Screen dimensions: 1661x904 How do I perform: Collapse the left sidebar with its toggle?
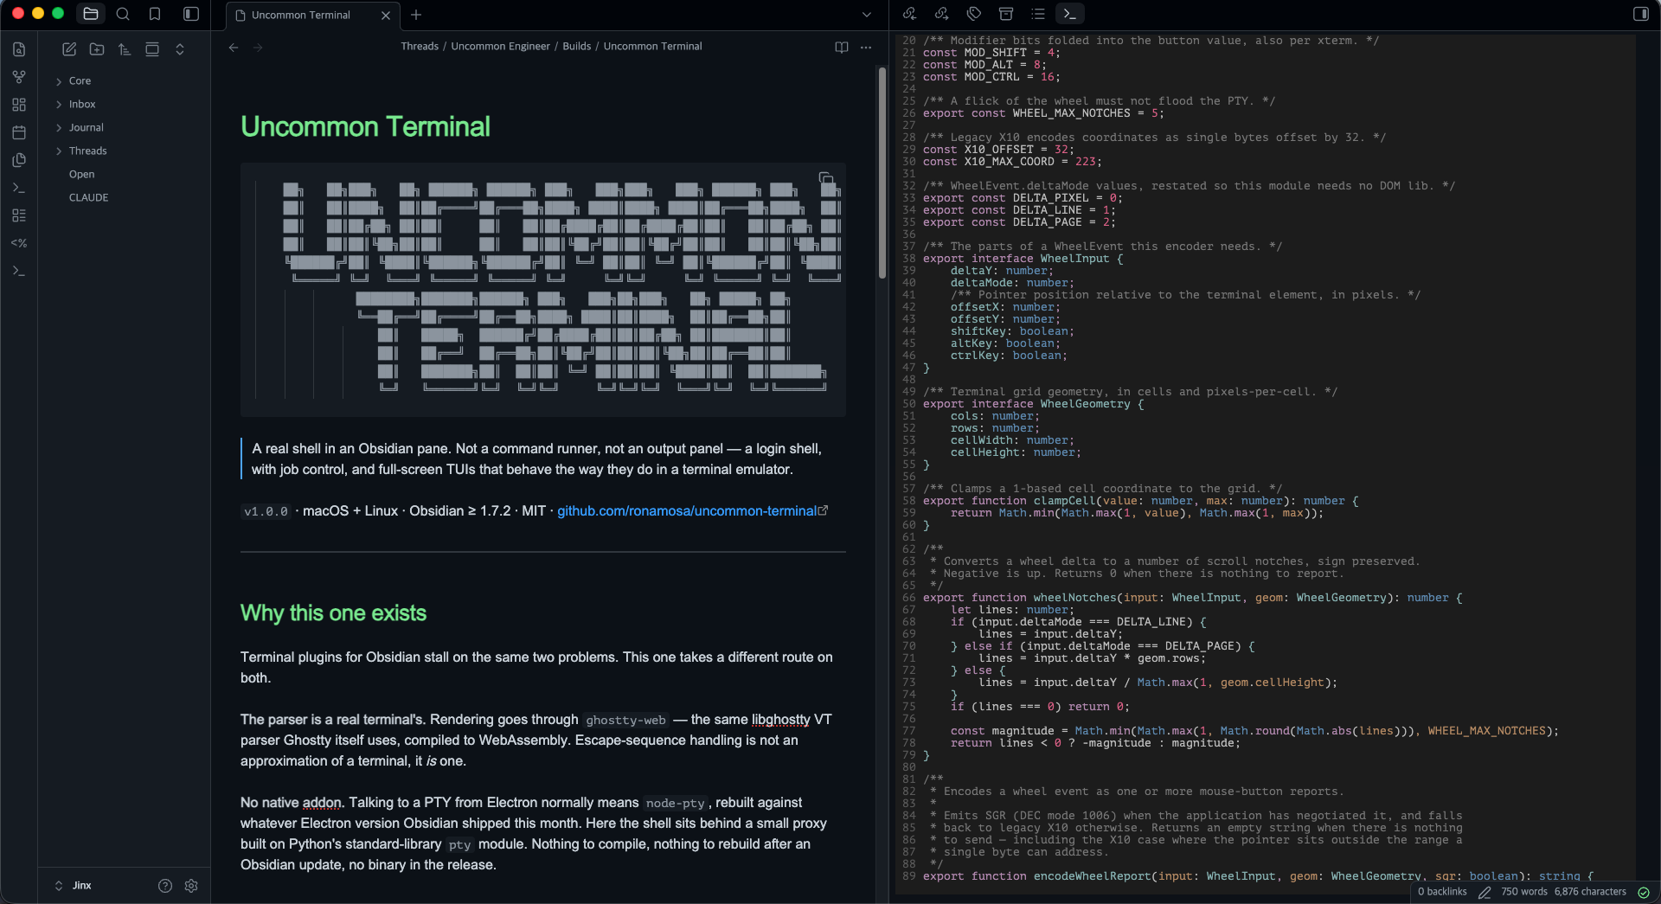[191, 14]
